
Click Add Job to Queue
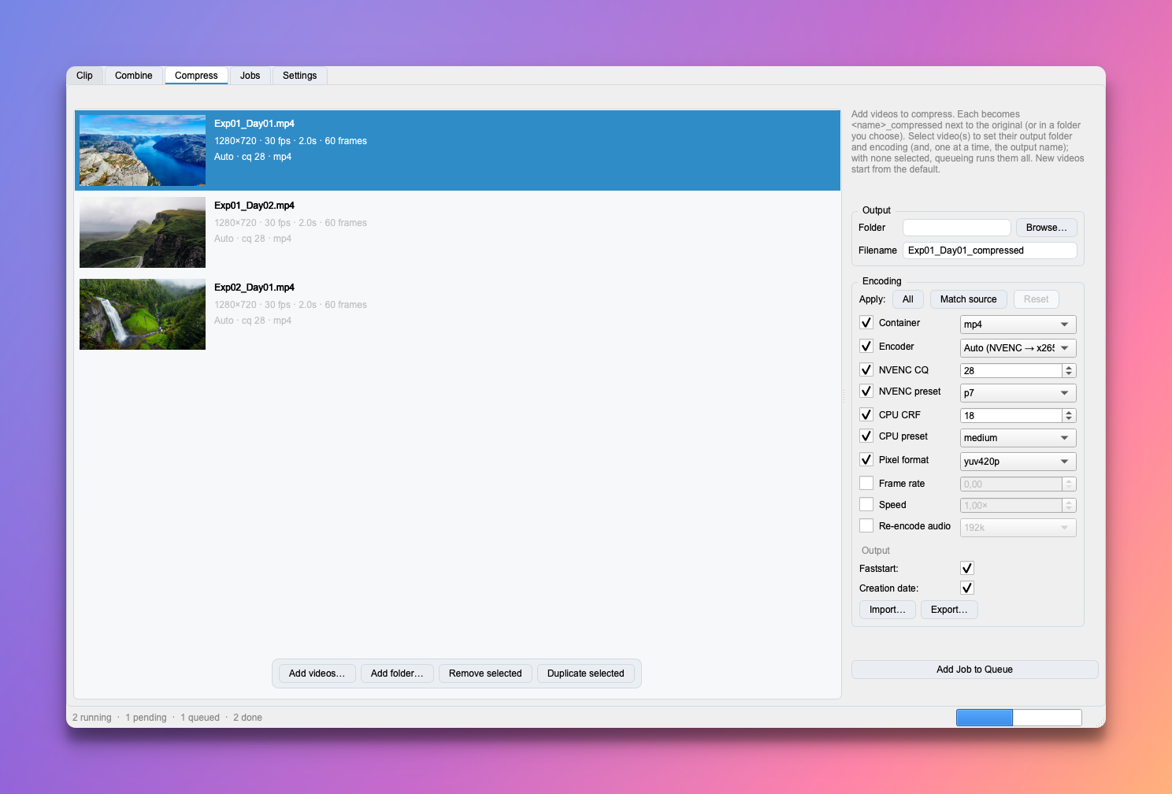pos(974,670)
